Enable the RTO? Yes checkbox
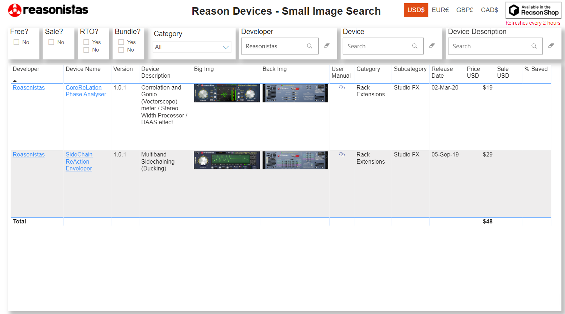Image resolution: width=565 pixels, height=314 pixels. click(86, 42)
